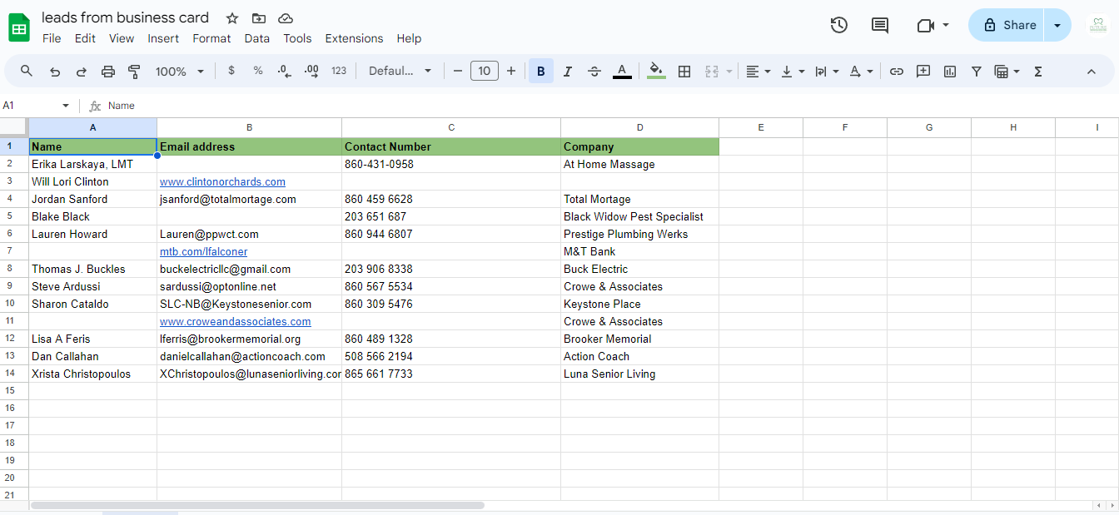Open the font family dropdown

pyautogui.click(x=400, y=71)
